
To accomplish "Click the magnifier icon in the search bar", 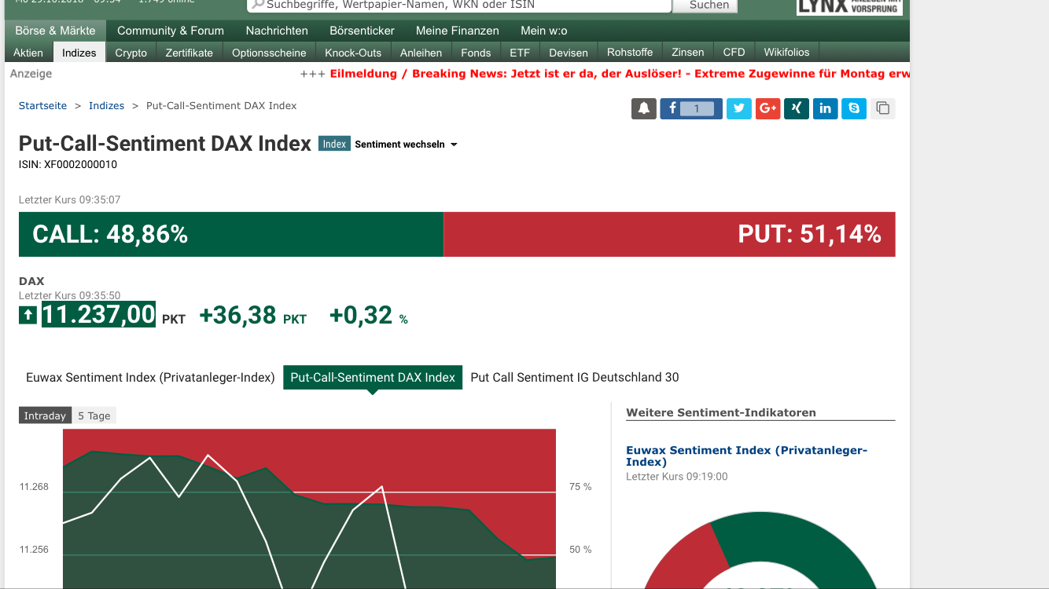I will (258, 5).
